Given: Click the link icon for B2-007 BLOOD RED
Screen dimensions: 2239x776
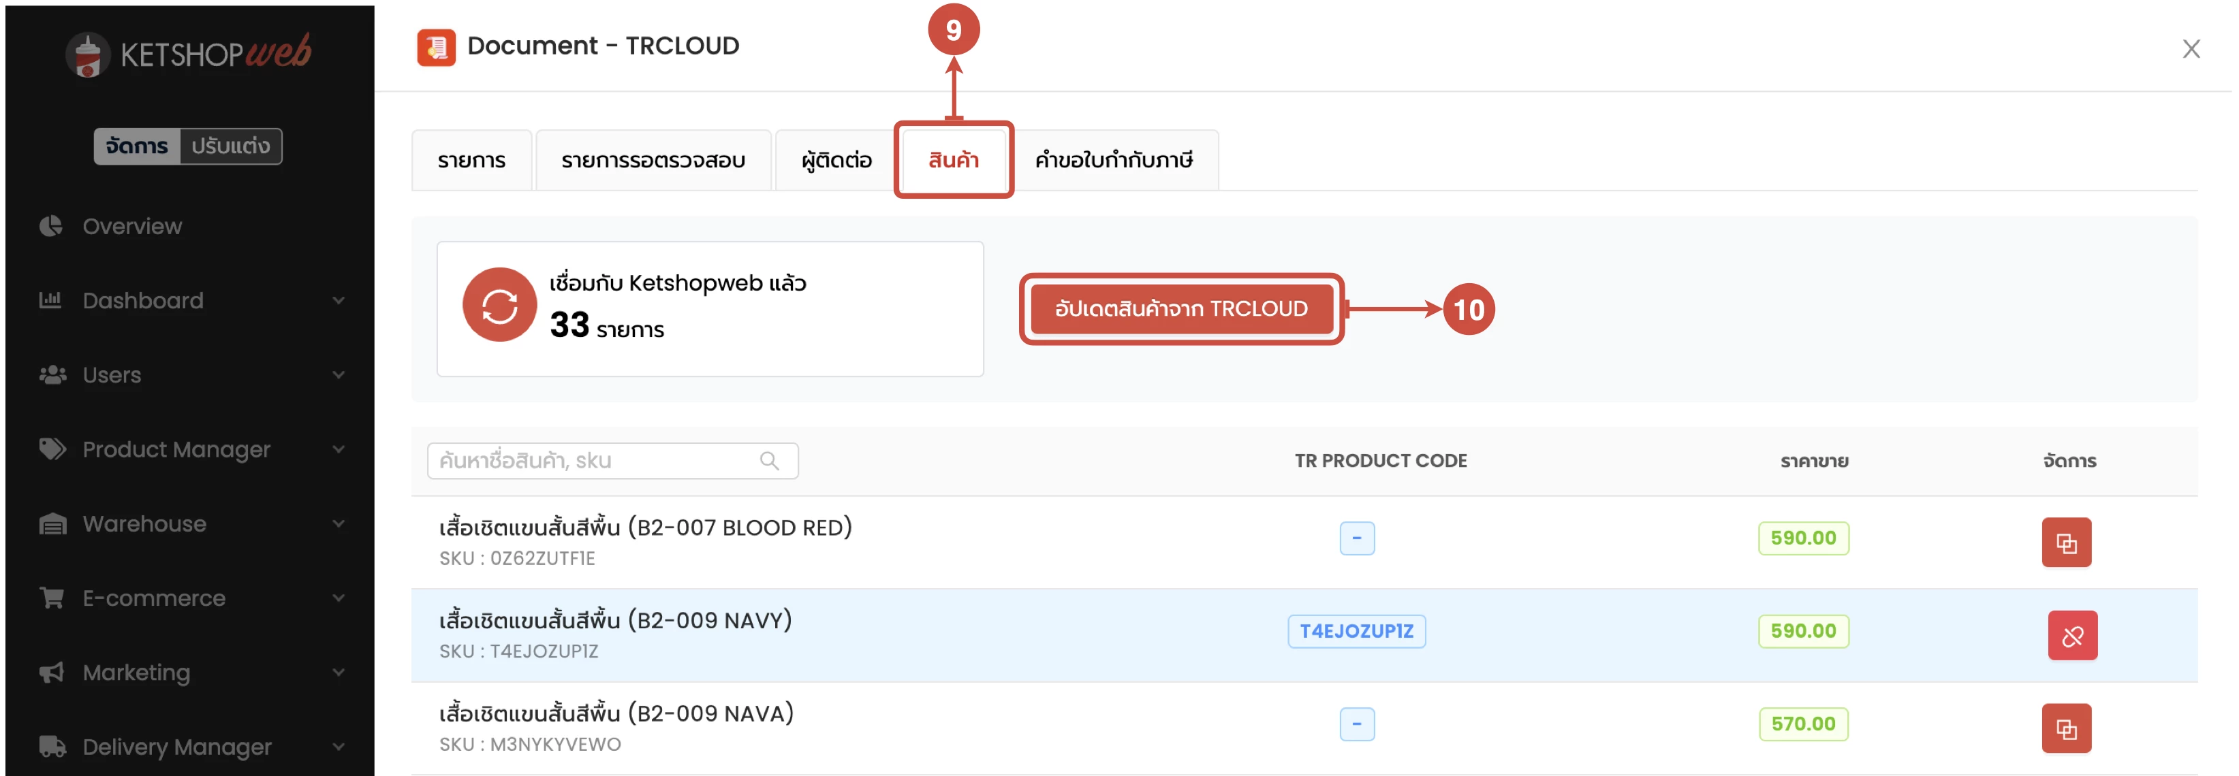Looking at the screenshot, I should (x=2065, y=543).
